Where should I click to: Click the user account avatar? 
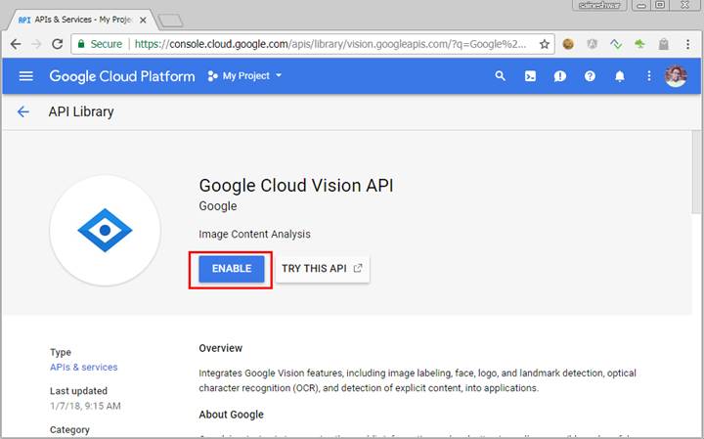pos(676,76)
